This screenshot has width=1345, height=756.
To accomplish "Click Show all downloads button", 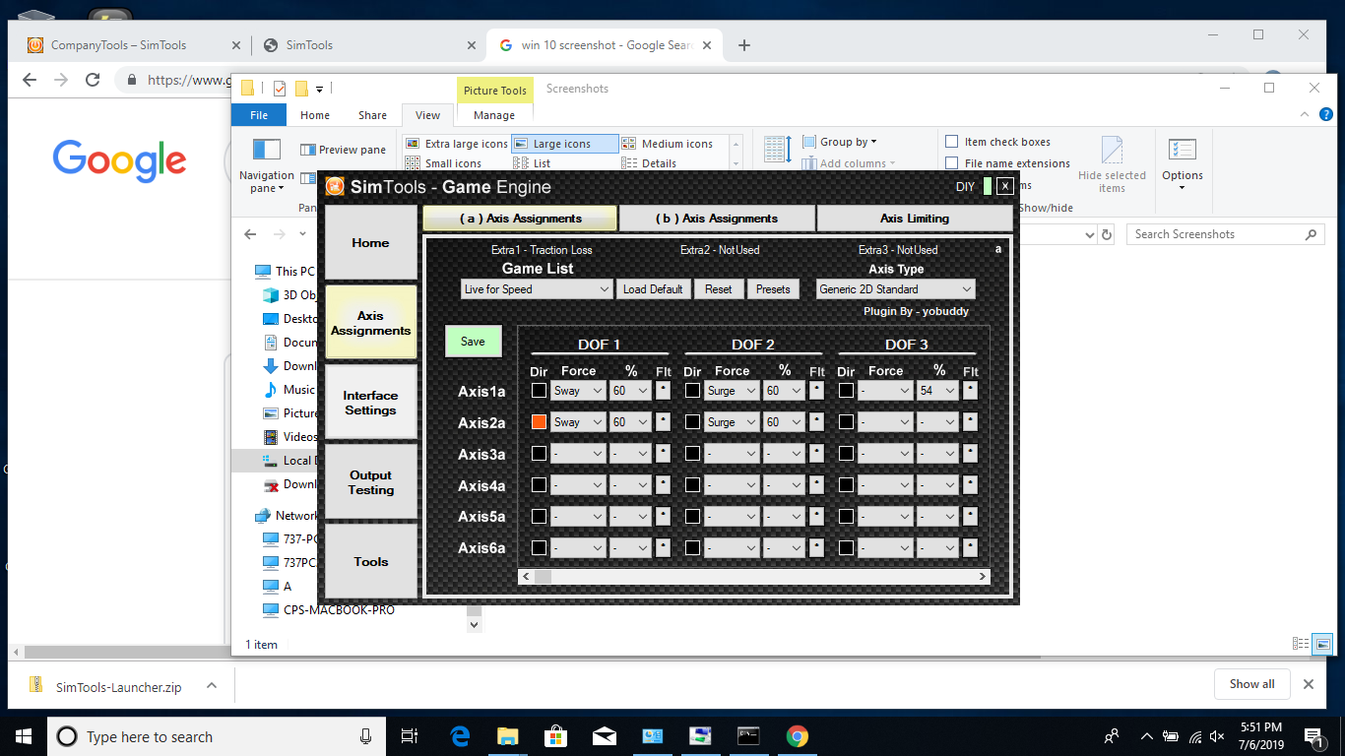I will 1251,684.
